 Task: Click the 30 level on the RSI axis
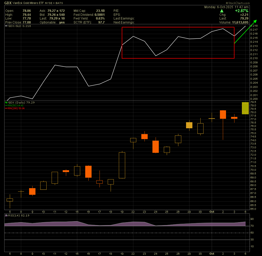tap(252, 239)
